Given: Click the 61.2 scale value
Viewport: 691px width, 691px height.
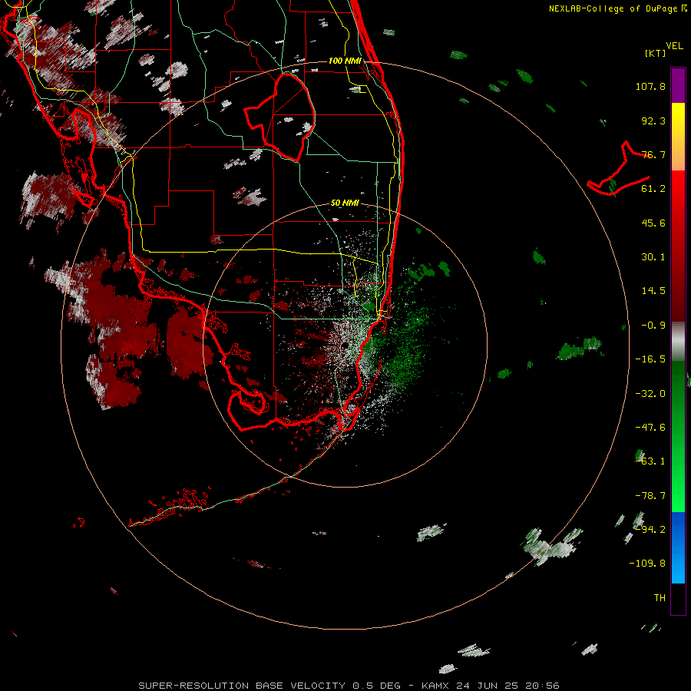Looking at the screenshot, I should click(653, 189).
